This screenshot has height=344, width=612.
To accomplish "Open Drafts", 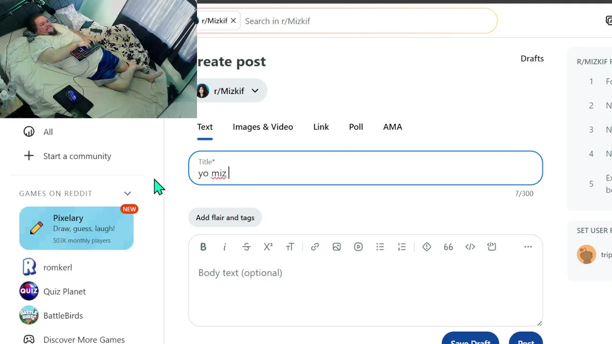I will 532,58.
